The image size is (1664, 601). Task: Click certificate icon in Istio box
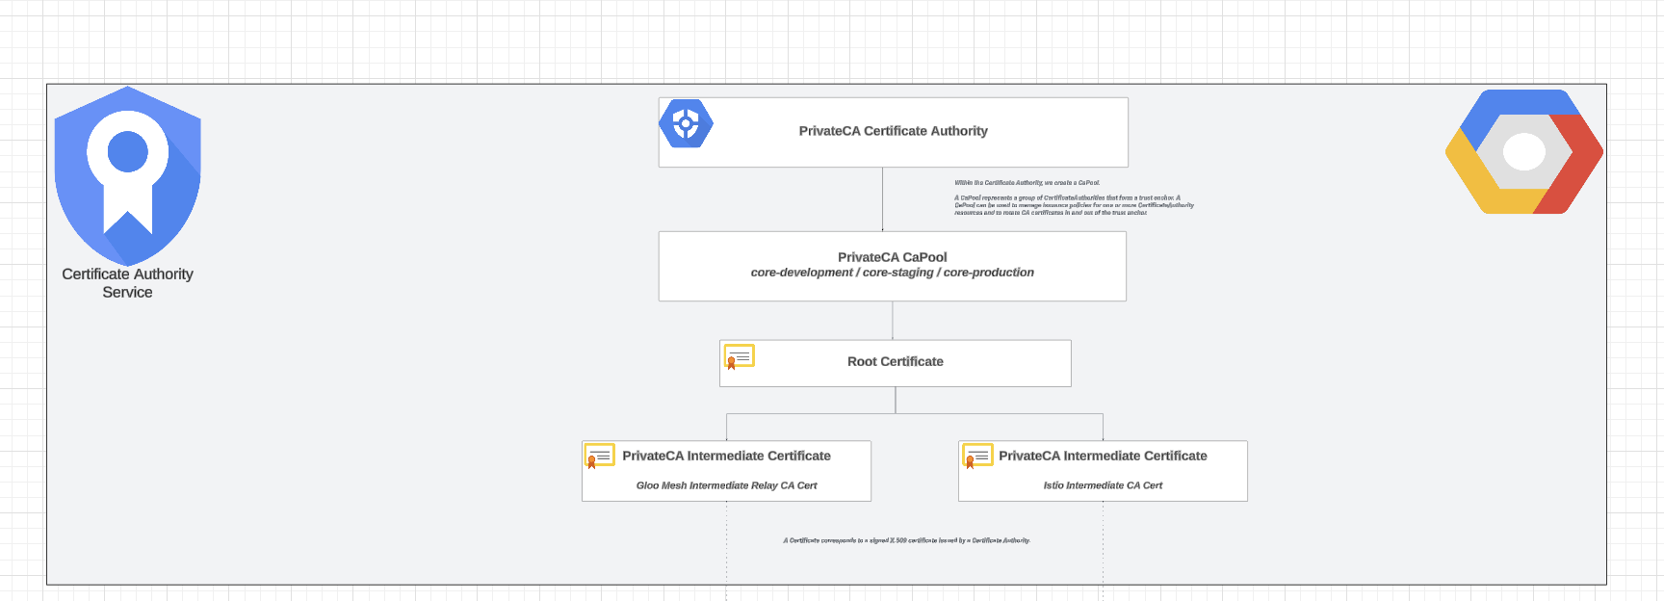click(976, 456)
